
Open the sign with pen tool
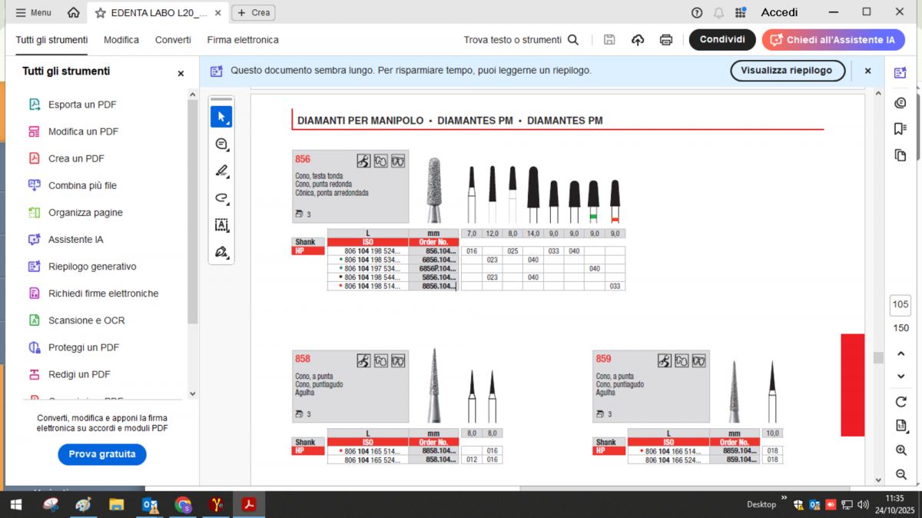pos(221,252)
